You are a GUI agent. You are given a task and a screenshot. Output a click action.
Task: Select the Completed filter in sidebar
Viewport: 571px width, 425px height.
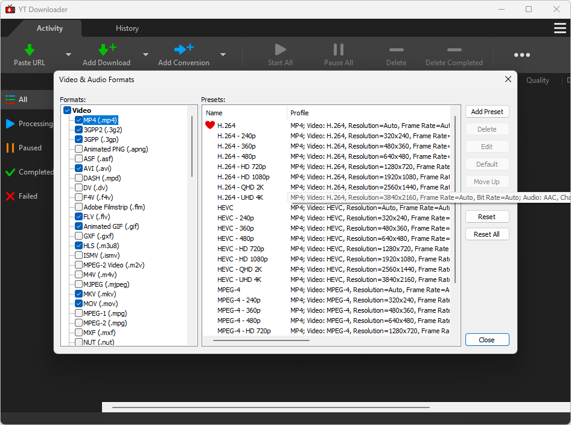pyautogui.click(x=29, y=172)
